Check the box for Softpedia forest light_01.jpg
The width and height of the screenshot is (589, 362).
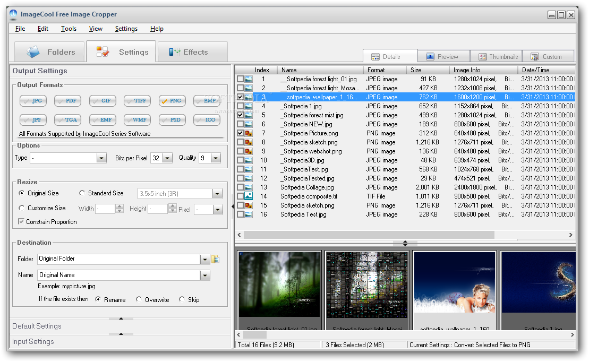(x=240, y=79)
